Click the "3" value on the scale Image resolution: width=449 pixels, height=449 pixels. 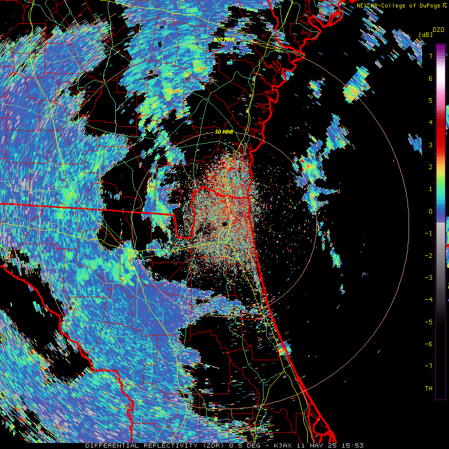click(431, 145)
